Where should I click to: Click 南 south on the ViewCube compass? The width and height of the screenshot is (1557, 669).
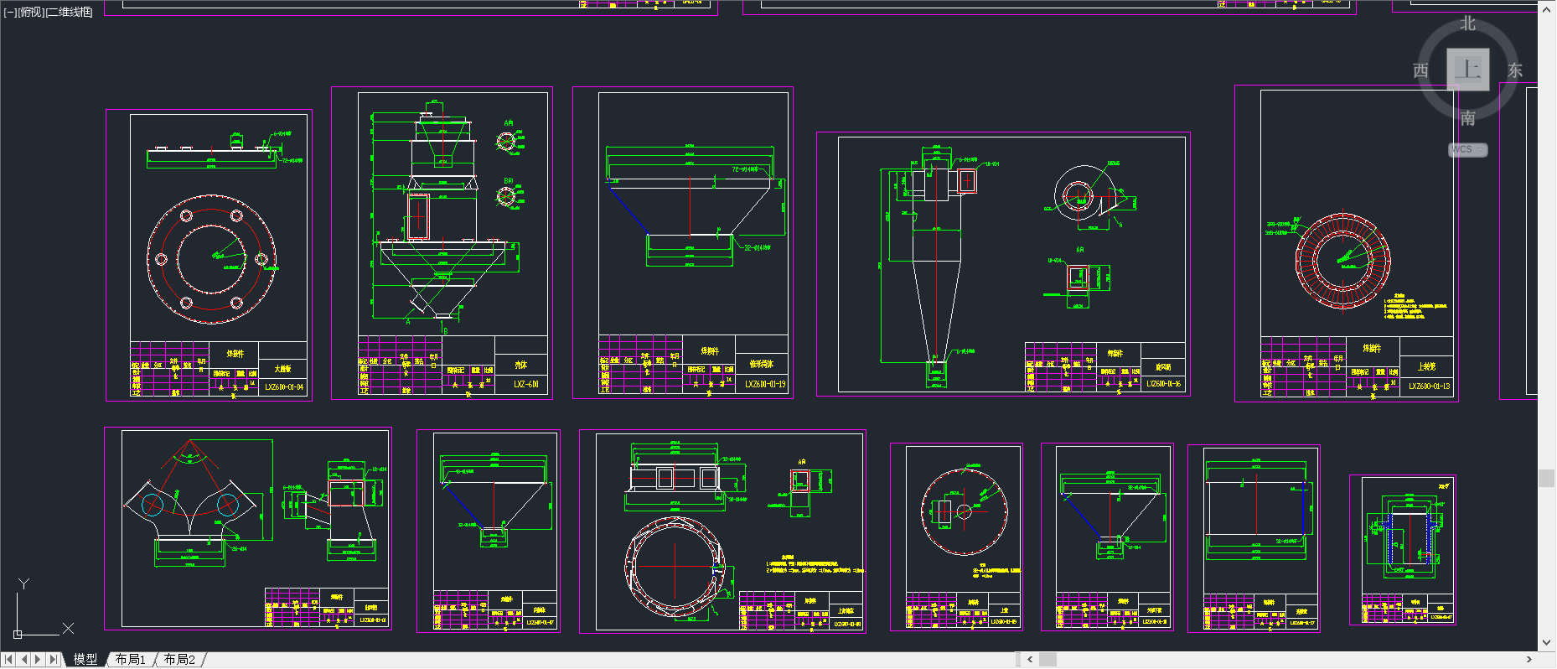coord(1468,118)
